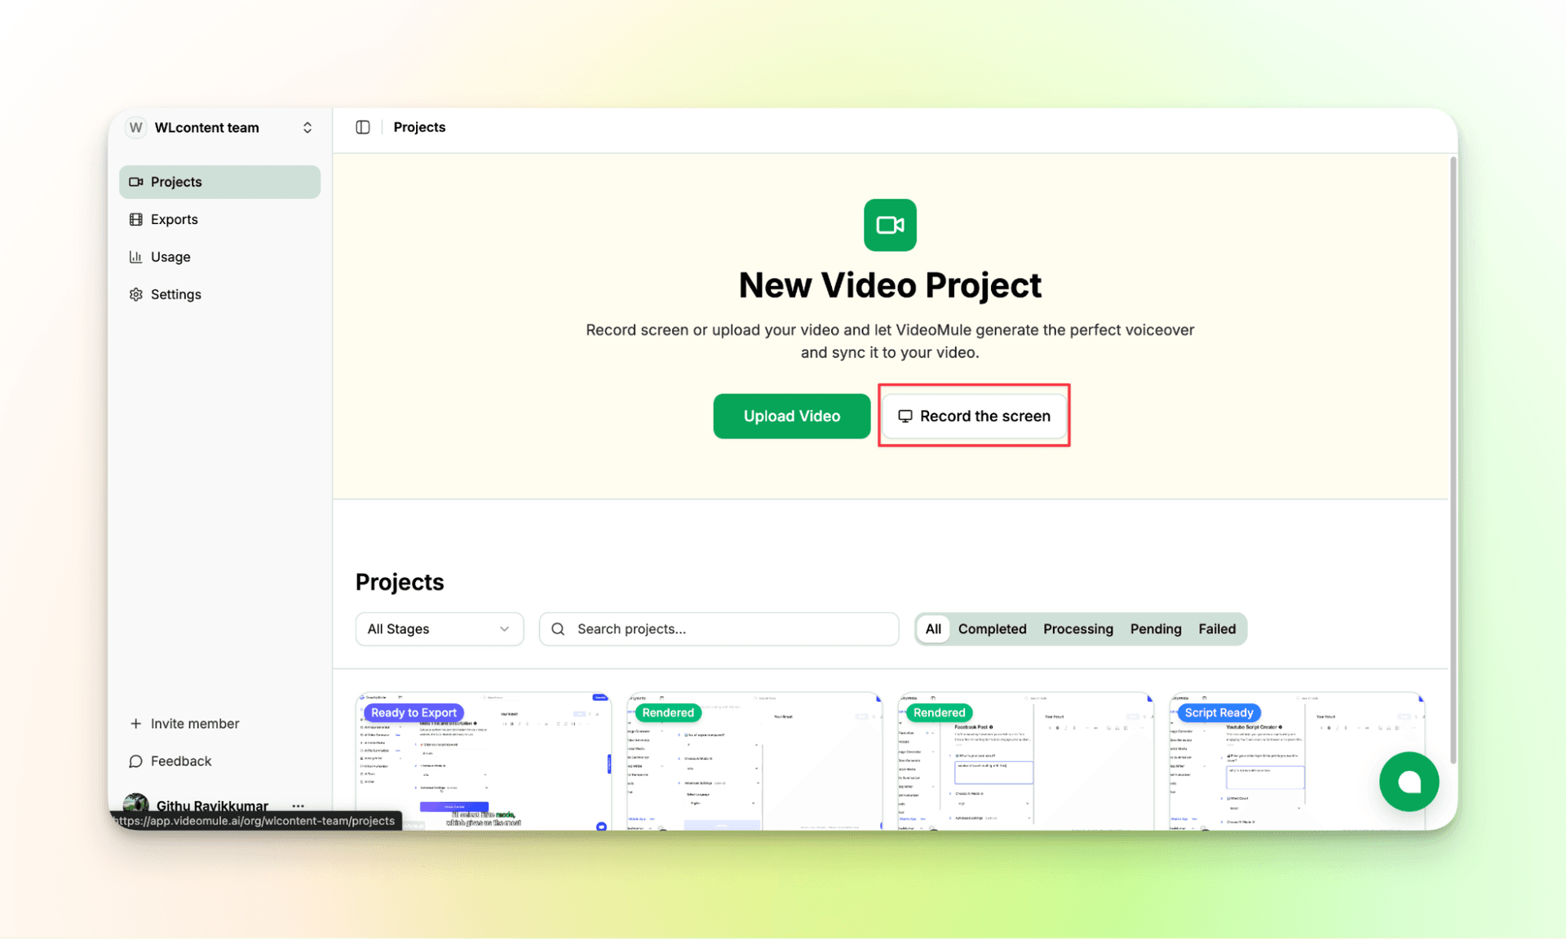This screenshot has width=1566, height=939.
Task: Filter projects by Completed
Action: 992,628
